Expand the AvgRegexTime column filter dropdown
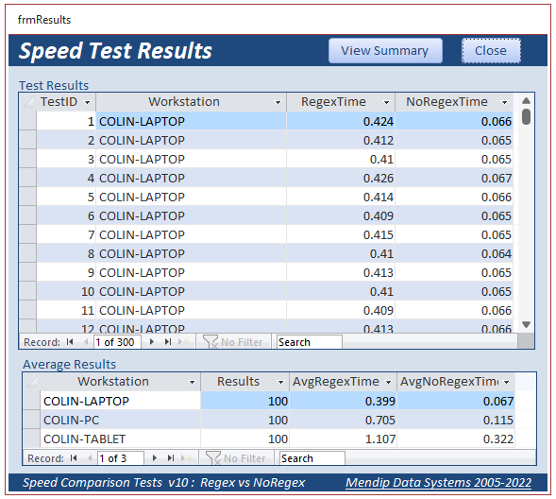556x499 pixels. pyautogui.click(x=388, y=382)
